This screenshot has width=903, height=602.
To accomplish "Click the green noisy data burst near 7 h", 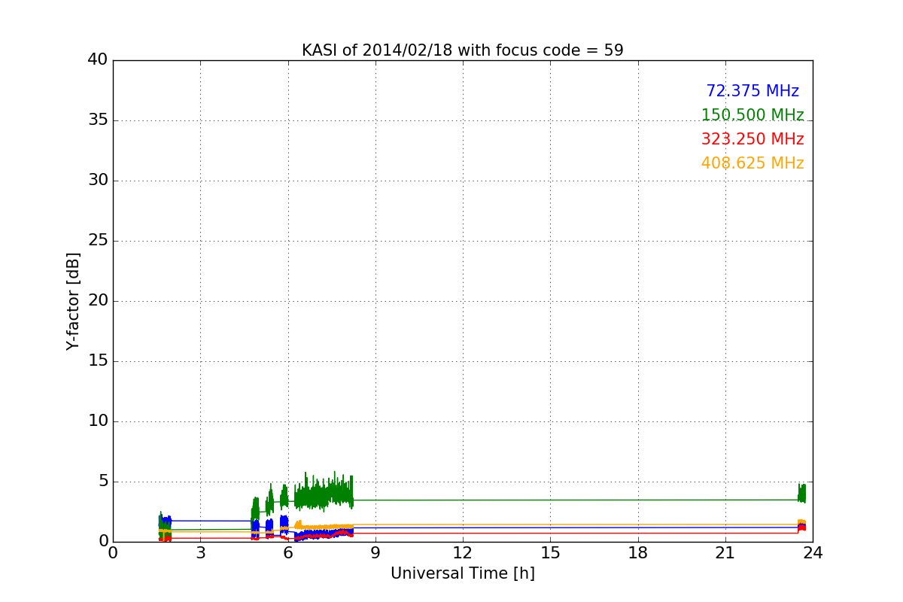I will coord(324,494).
